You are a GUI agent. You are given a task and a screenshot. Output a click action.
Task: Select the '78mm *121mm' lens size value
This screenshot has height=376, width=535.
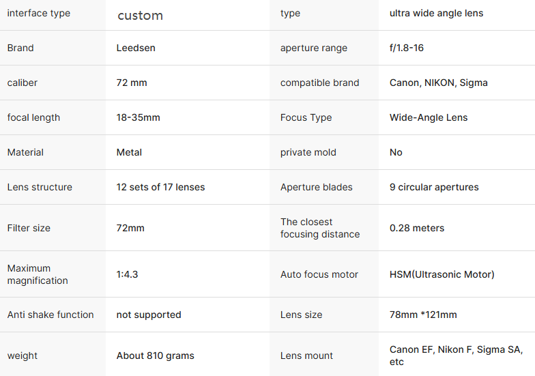pyautogui.click(x=423, y=315)
